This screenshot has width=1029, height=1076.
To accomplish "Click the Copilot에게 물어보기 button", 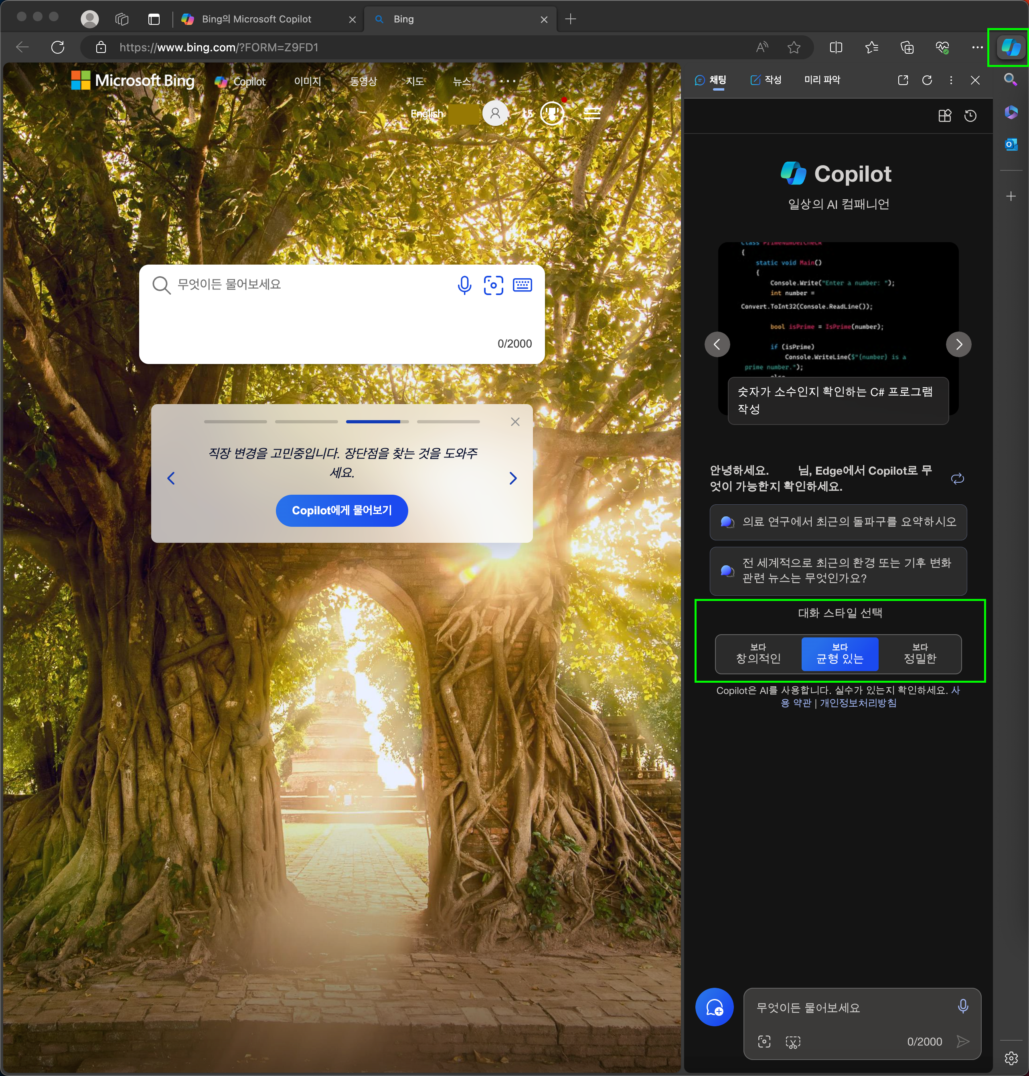I will pyautogui.click(x=342, y=511).
